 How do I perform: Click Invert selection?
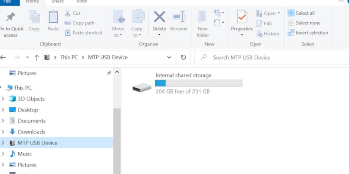point(308,32)
